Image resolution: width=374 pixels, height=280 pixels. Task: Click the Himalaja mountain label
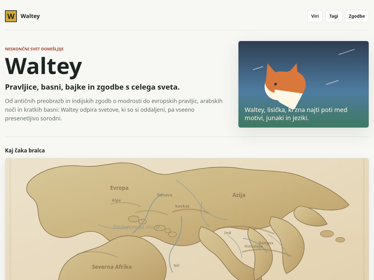point(253,246)
